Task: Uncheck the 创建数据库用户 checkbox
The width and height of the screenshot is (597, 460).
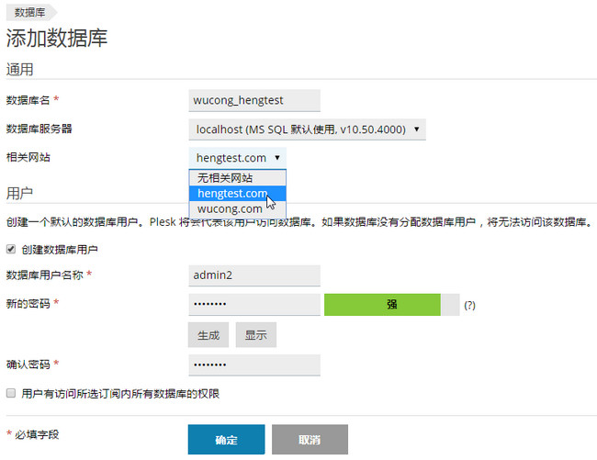Action: 11,249
